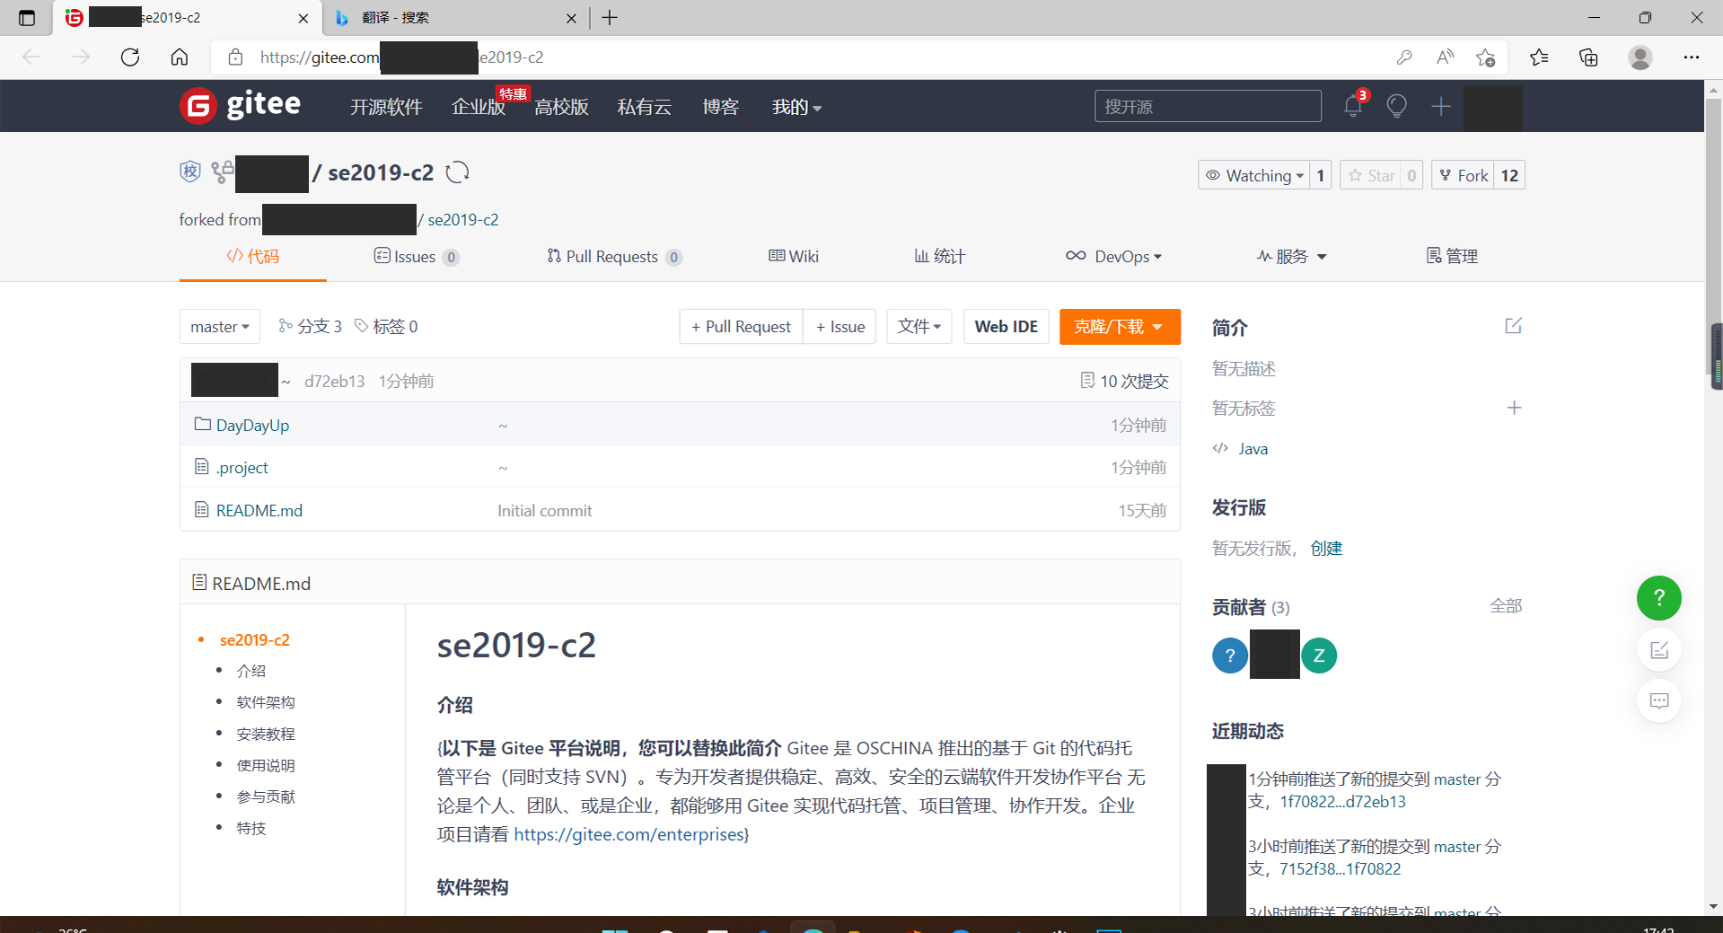1723x933 pixels.
Task: Open the floating question mark help button
Action: (1658, 598)
